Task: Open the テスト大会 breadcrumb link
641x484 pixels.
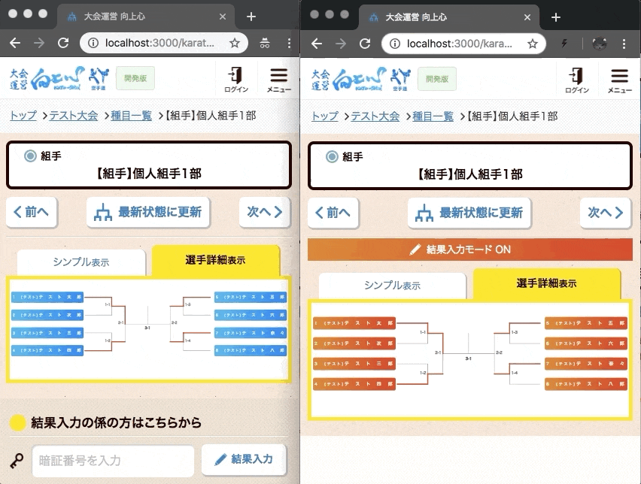Action: point(74,116)
